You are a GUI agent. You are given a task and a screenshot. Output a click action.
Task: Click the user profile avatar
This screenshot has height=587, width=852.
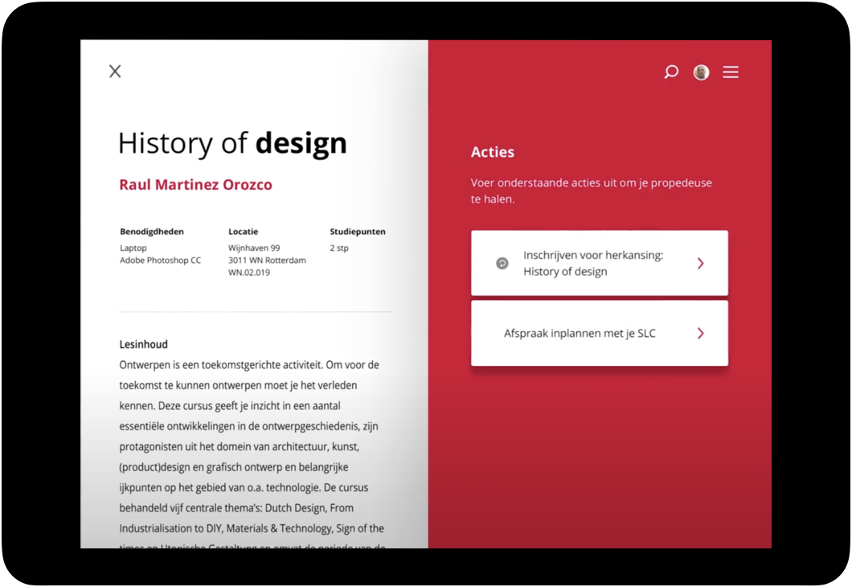[x=701, y=72]
